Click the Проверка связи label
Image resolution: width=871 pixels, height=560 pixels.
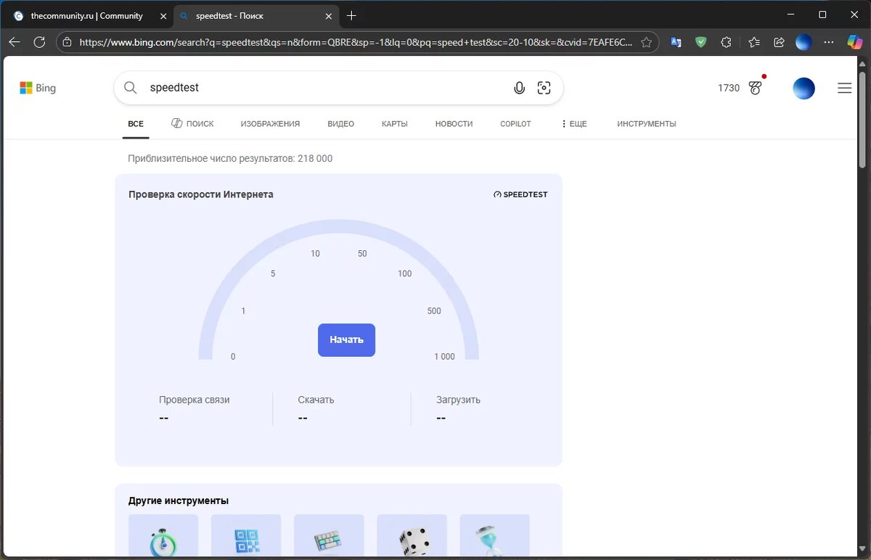click(x=195, y=400)
